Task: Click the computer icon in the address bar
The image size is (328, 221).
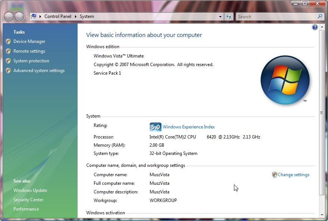Action: [34, 16]
